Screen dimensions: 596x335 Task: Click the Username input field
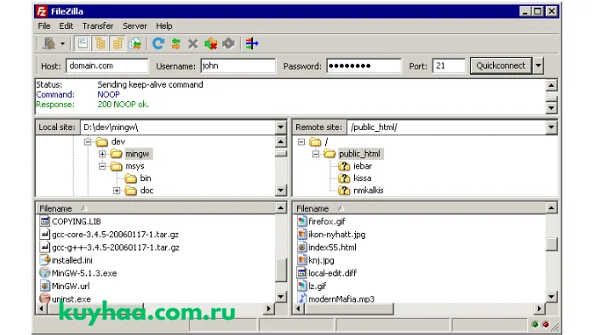point(238,65)
